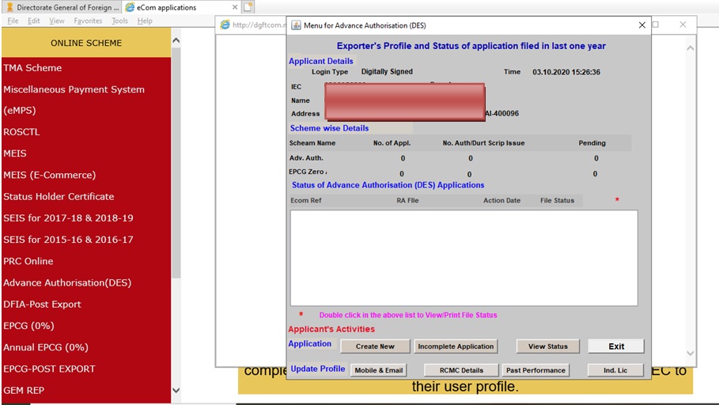Click the Exit button

[616, 346]
